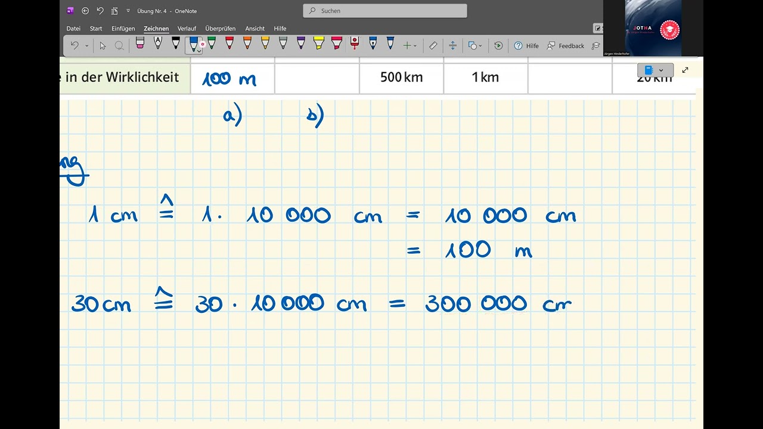This screenshot has height=429, width=763.
Task: Click the graduation cap math assistant icon
Action: 595,45
